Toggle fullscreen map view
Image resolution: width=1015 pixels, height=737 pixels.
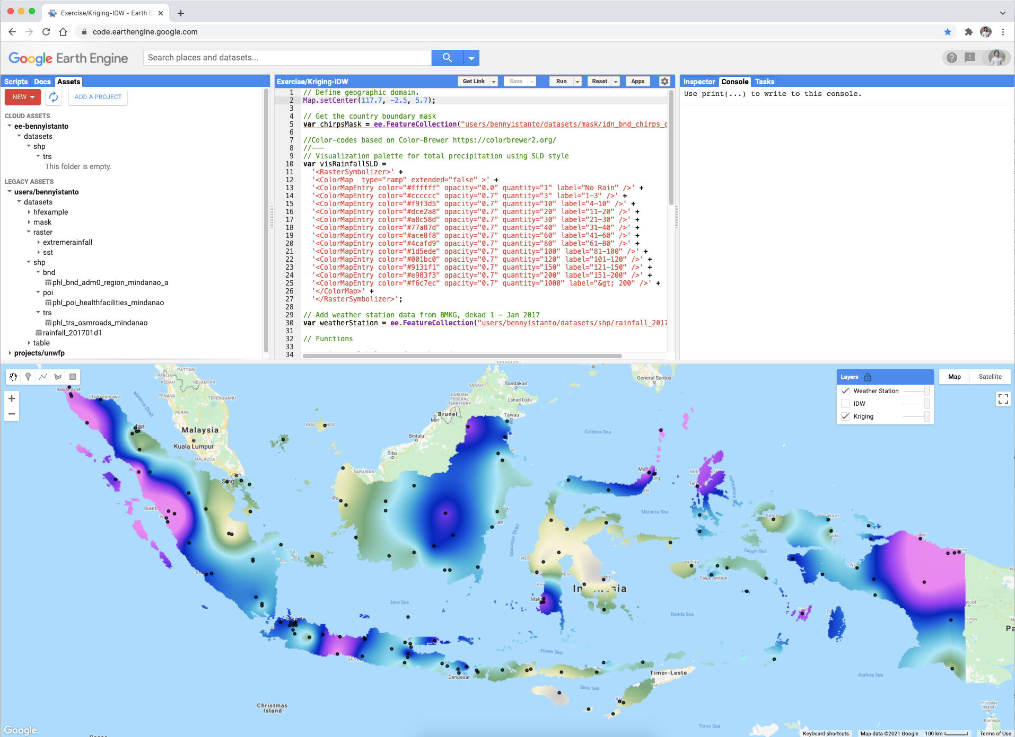[1003, 399]
